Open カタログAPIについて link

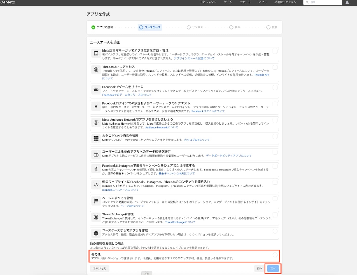click(197, 140)
